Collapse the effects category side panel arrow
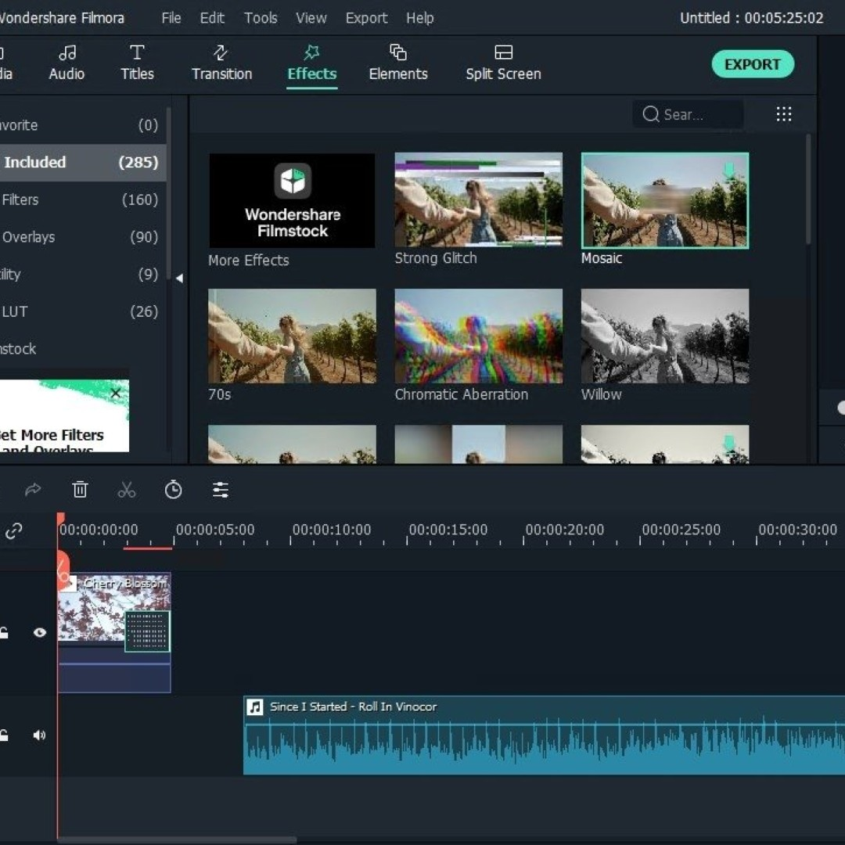Viewport: 845px width, 845px height. [x=179, y=278]
